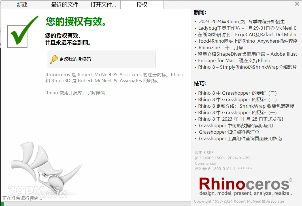Click the 并且永远不会到期。 text
The height and width of the screenshot is (206, 302).
point(68,42)
